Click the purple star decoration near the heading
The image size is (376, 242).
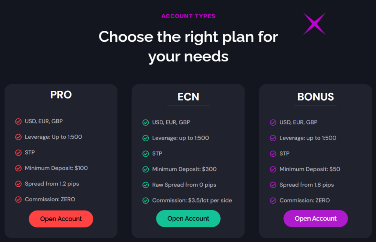point(314,24)
